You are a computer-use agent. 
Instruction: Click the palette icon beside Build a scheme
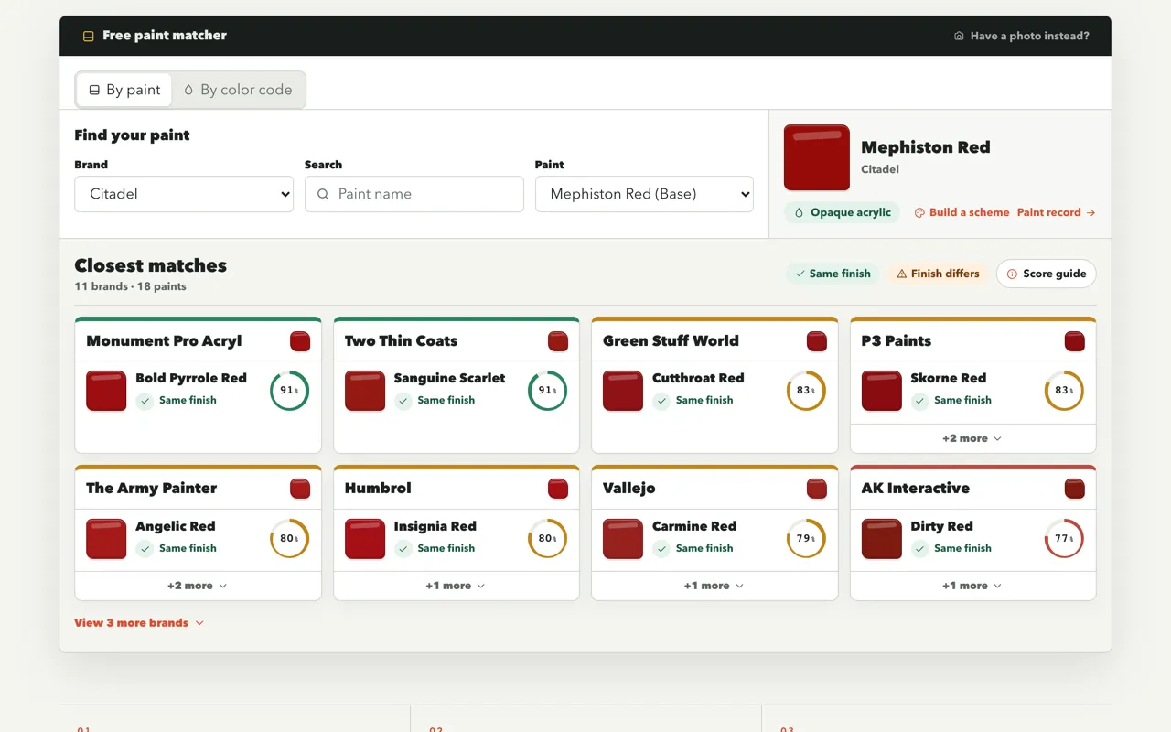pos(919,212)
